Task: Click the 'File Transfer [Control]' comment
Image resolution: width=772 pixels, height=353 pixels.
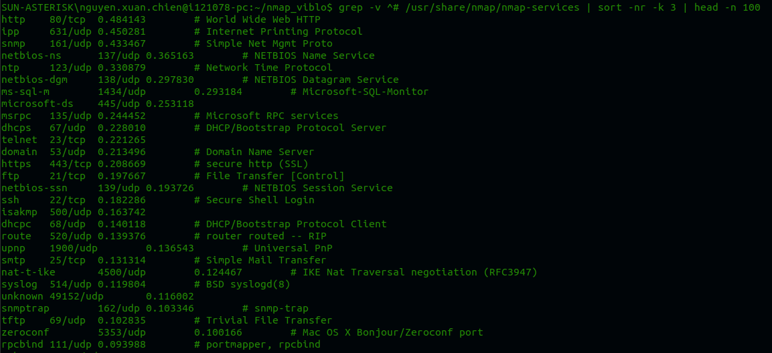Action: [x=275, y=176]
